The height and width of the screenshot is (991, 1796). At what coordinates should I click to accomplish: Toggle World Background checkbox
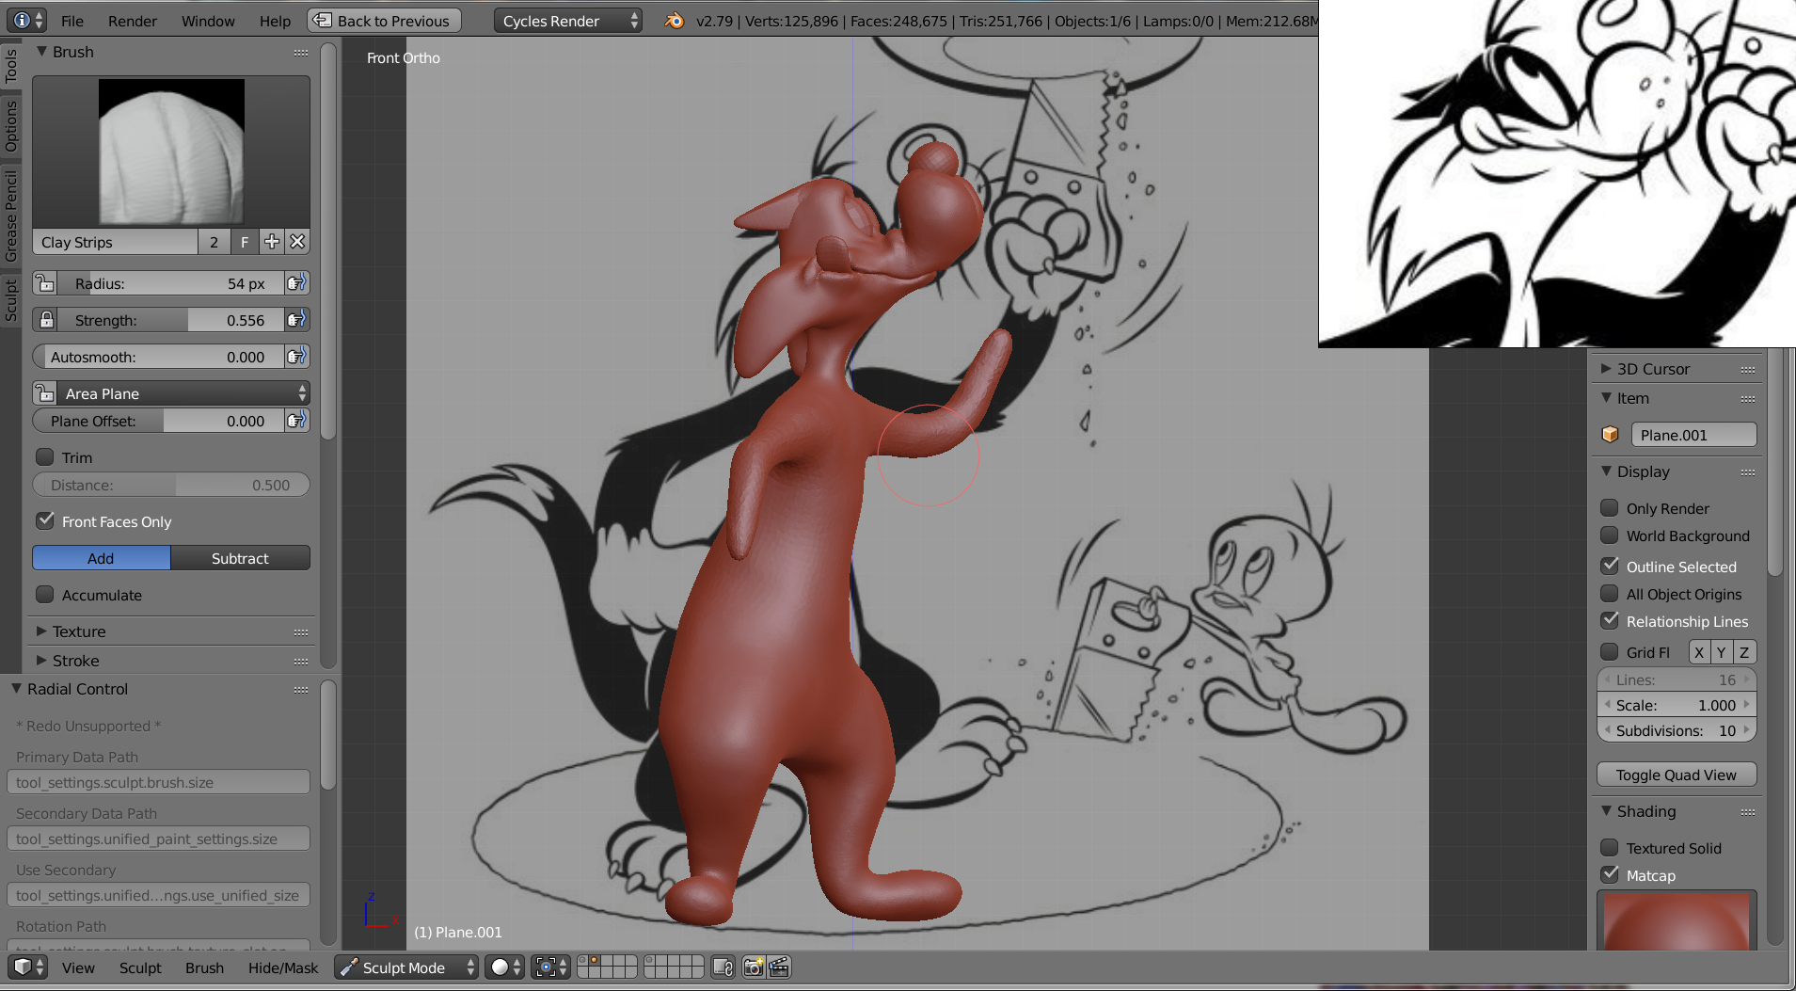[x=1610, y=535]
